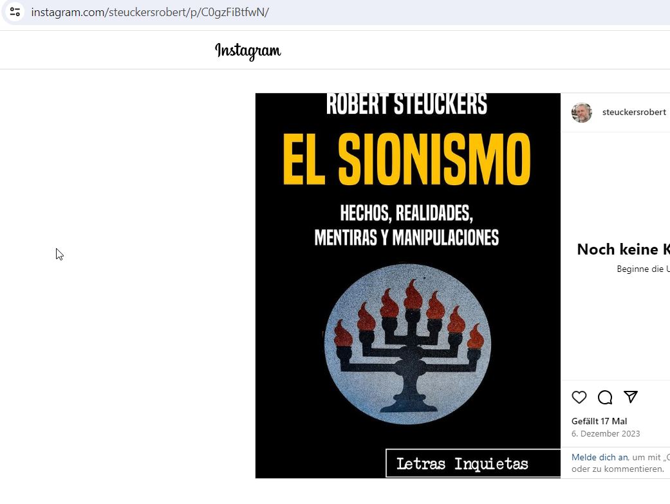Viewport: 670px width, 504px height.
Task: View who liked via "Gefällt 17 Mal"
Action: click(x=599, y=421)
